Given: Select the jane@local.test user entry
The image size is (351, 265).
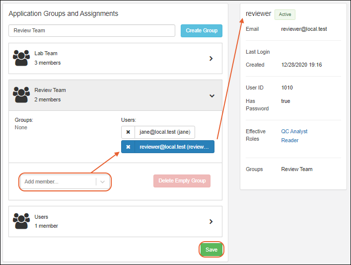Looking at the screenshot, I should click(x=164, y=132).
